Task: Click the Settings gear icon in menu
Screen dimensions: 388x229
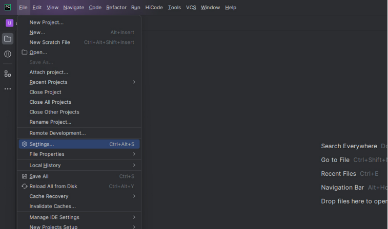Action: coord(24,144)
